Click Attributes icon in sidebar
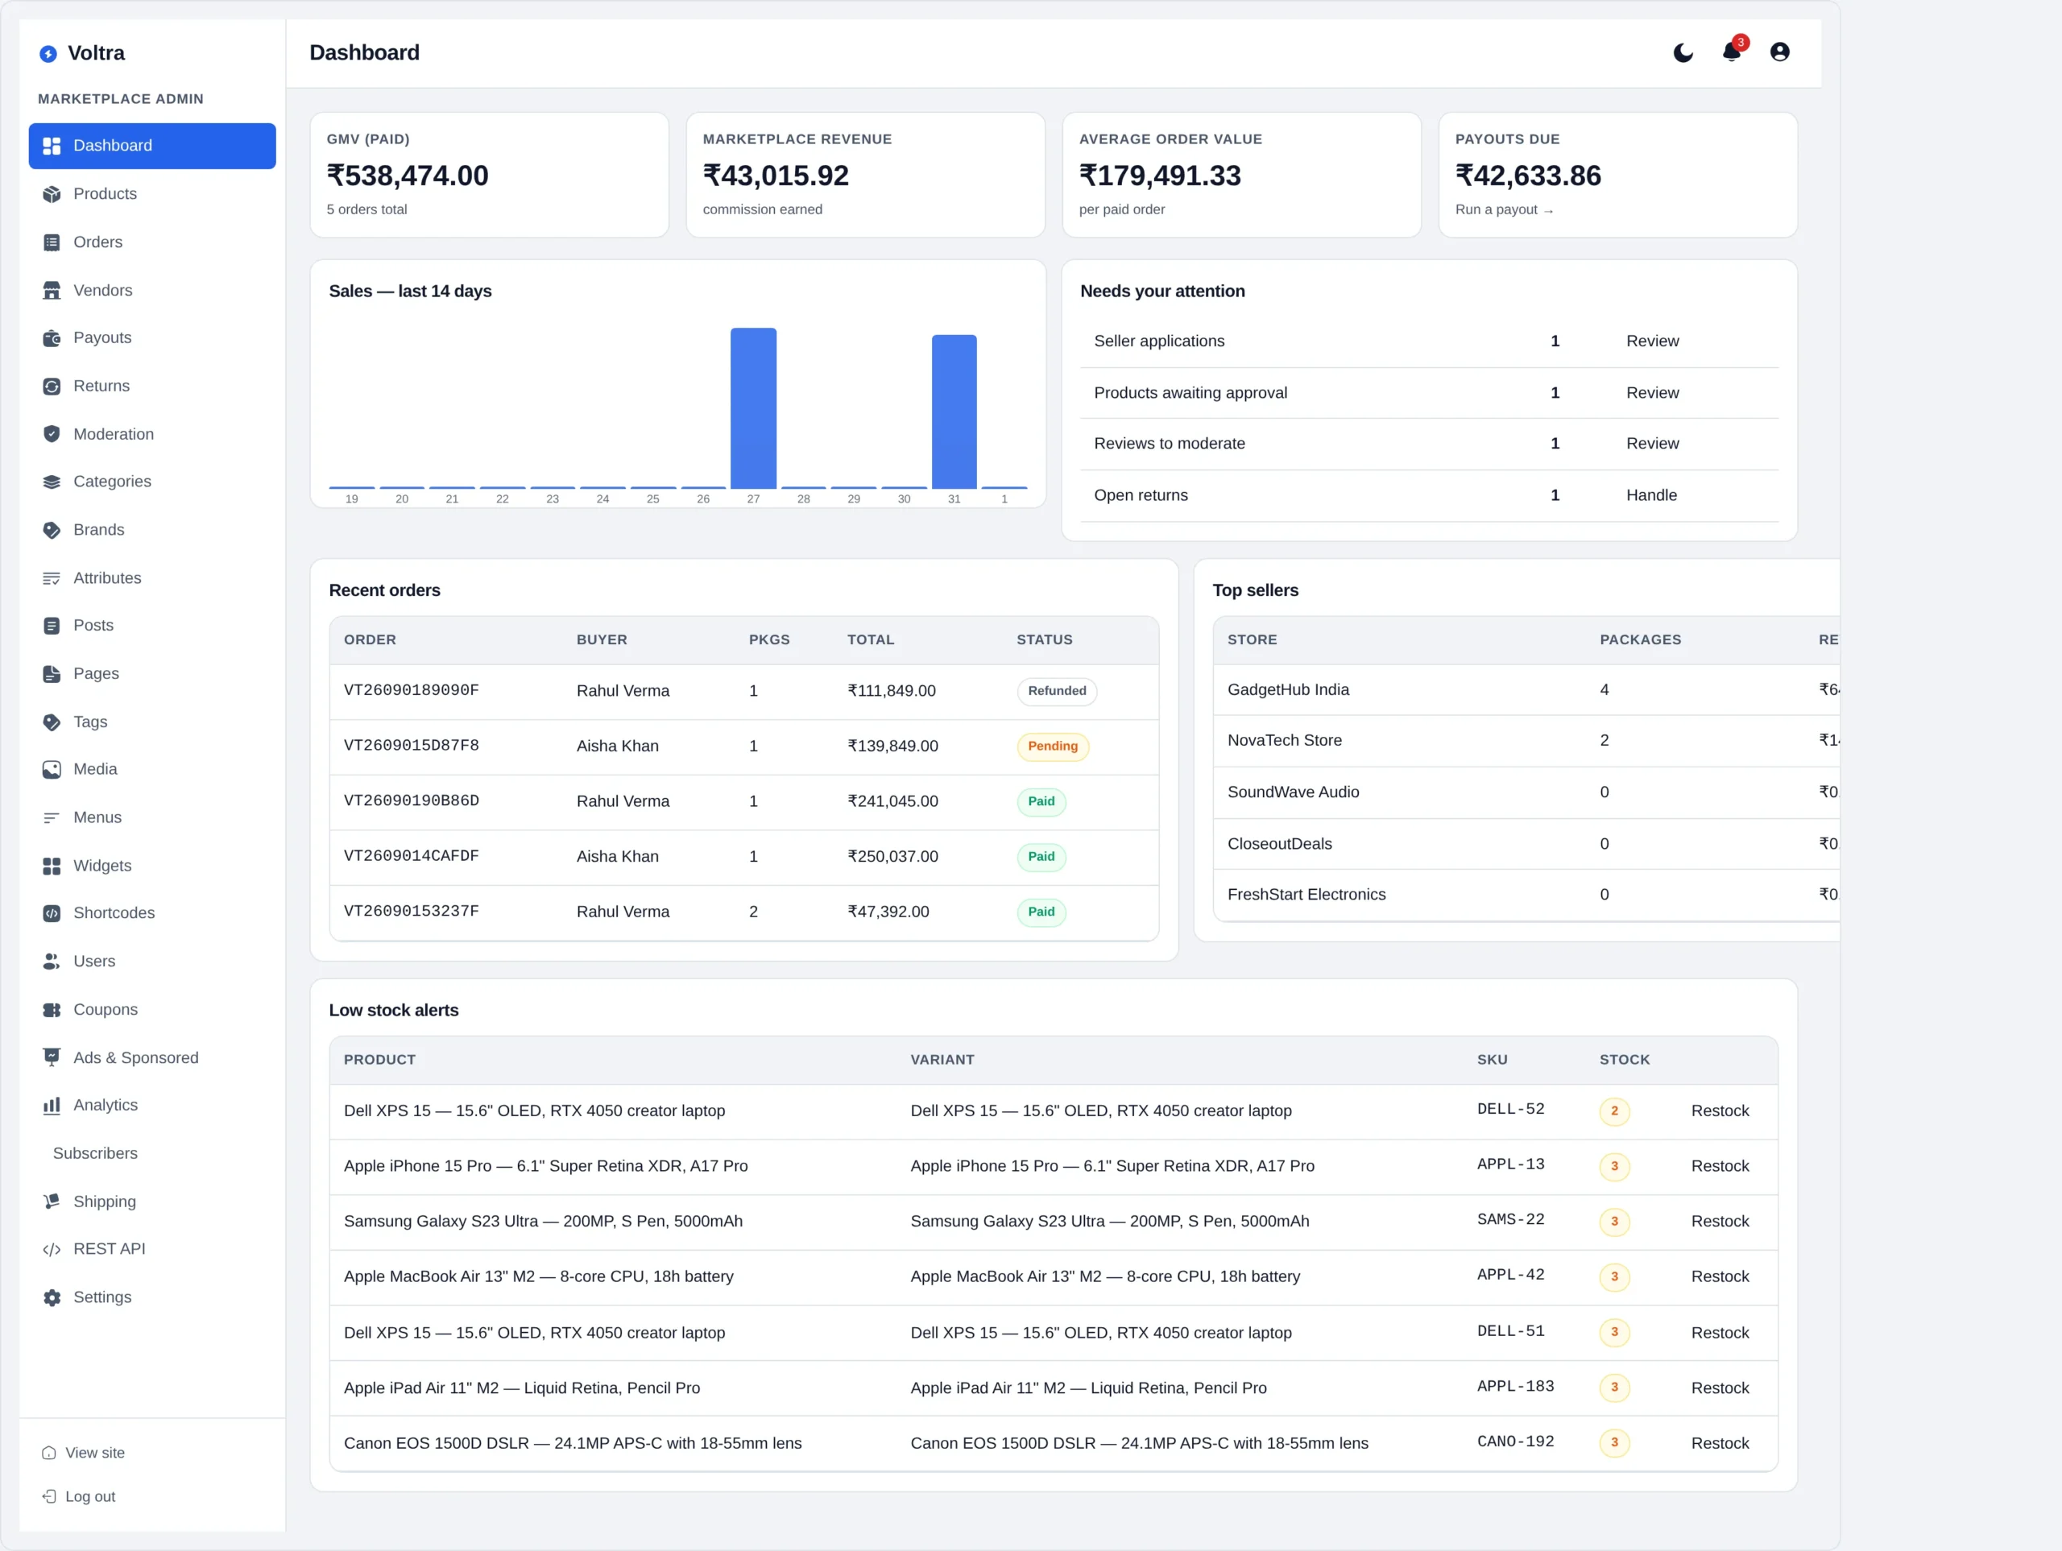 click(52, 579)
